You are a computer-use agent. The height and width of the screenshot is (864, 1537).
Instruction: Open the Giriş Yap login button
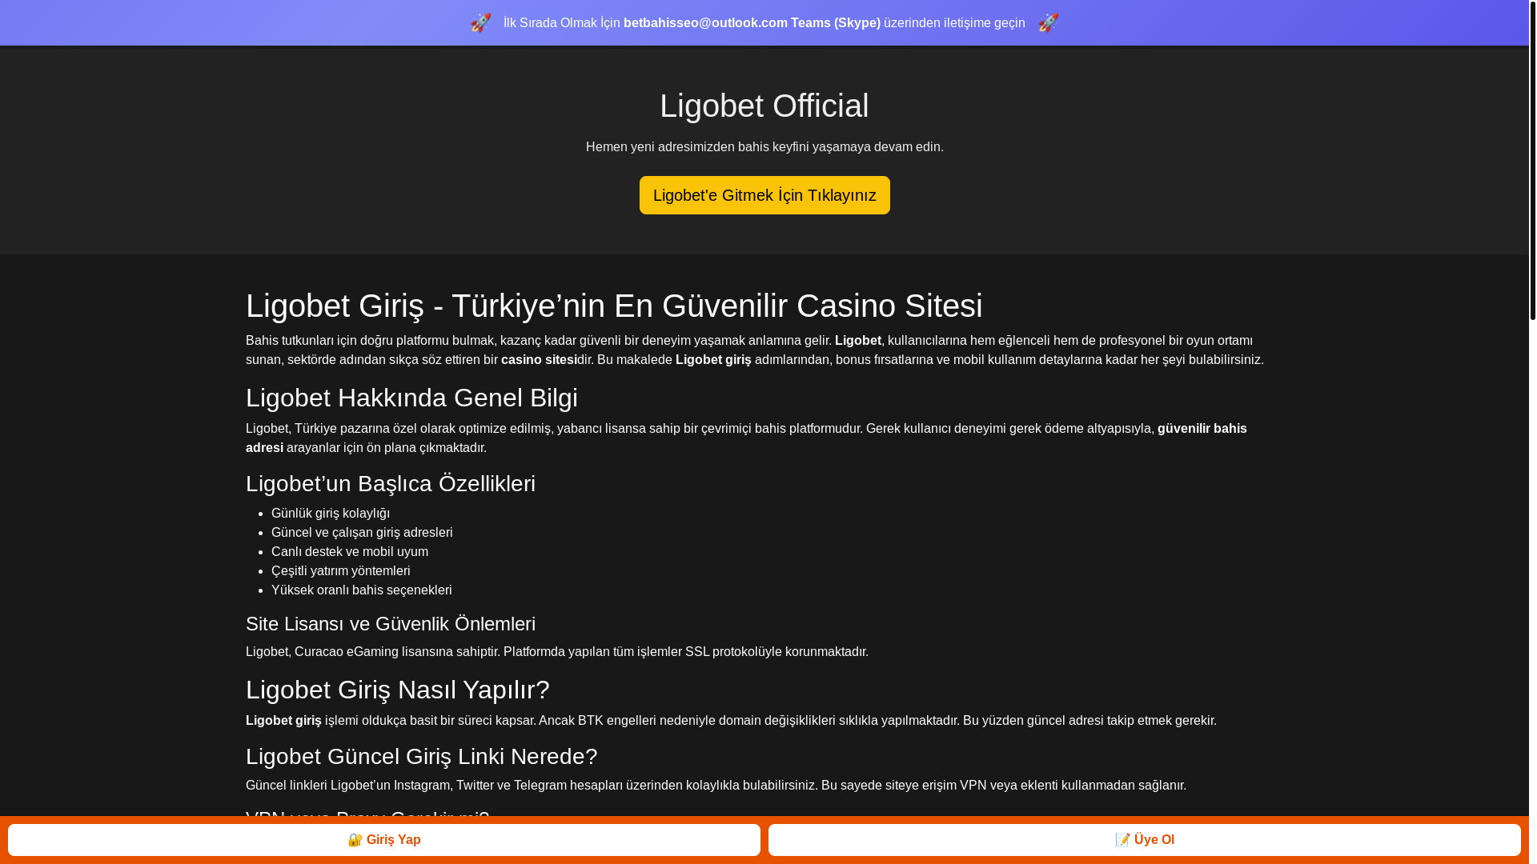click(x=384, y=840)
